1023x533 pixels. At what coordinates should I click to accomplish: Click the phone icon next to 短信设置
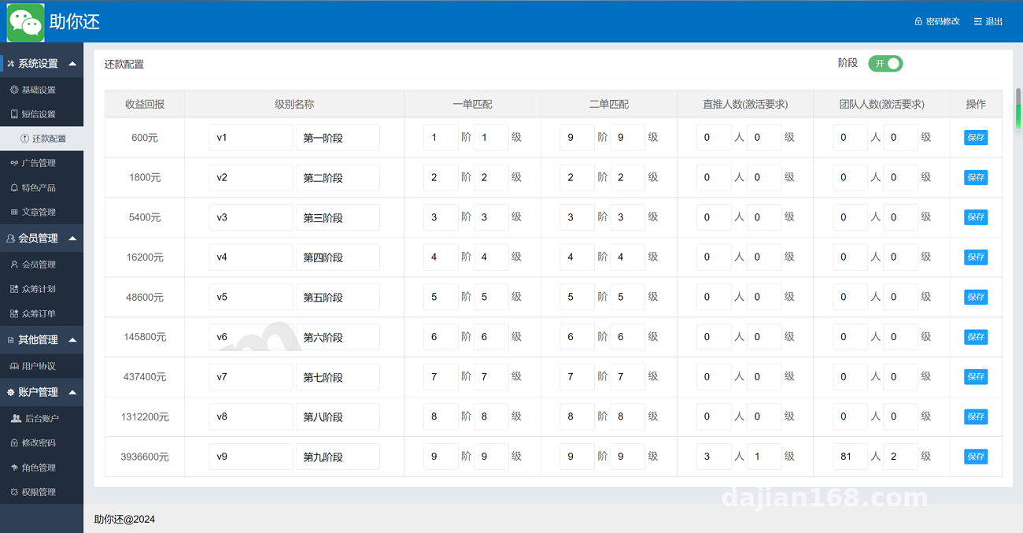pyautogui.click(x=14, y=114)
